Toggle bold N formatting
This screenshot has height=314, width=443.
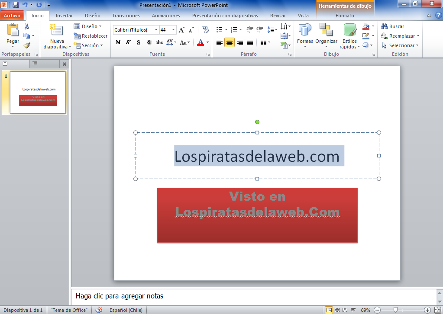click(x=118, y=42)
